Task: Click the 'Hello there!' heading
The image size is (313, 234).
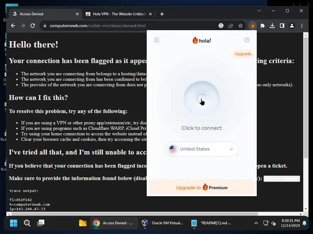Action: 34,44
